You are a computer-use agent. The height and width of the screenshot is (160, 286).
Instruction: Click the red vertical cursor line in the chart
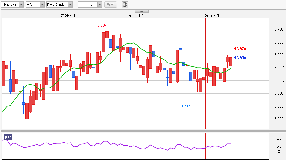(205, 73)
